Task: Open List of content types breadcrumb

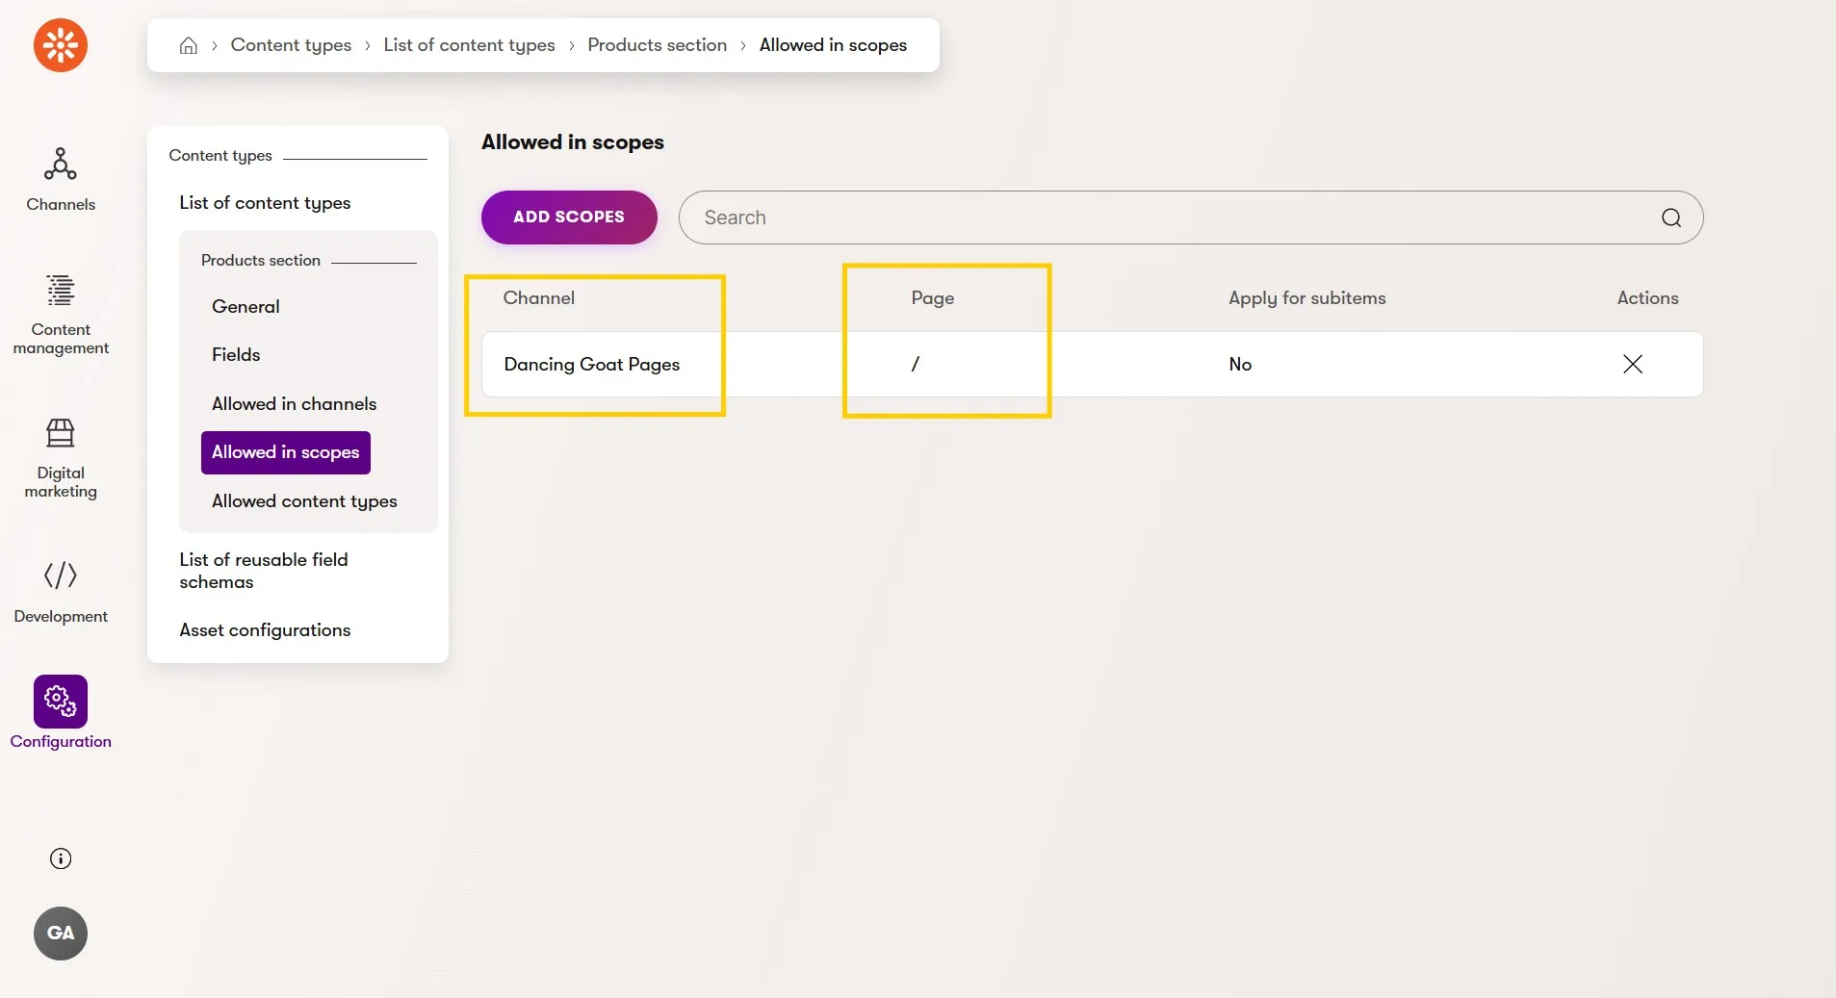Action: (469, 45)
